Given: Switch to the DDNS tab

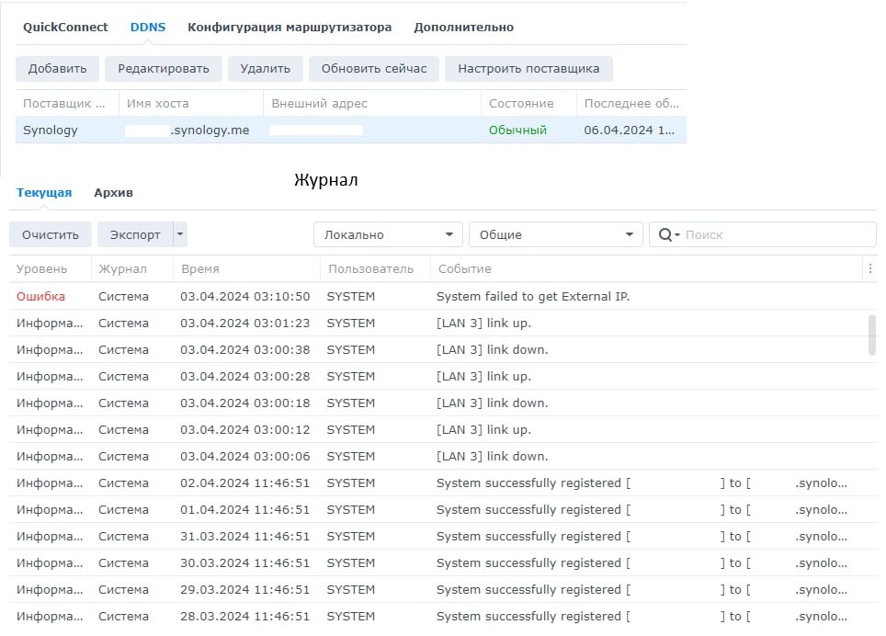Looking at the screenshot, I should [147, 27].
